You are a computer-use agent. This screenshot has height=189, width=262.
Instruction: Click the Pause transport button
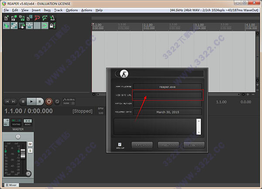point(40,101)
